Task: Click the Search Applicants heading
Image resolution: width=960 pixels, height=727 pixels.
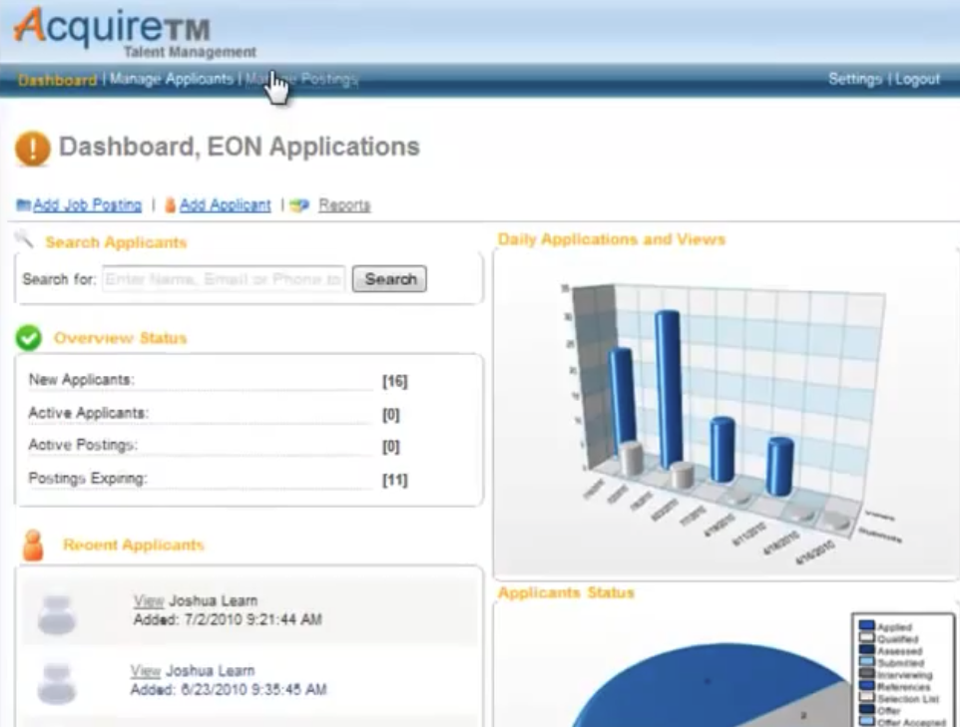Action: [116, 243]
